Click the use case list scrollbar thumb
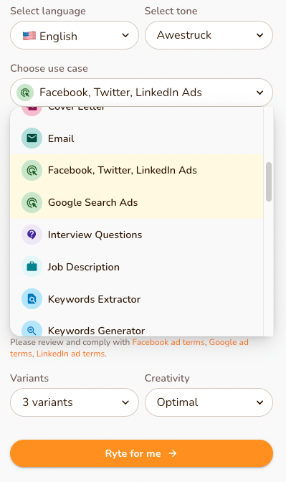The width and height of the screenshot is (286, 482). point(269,181)
